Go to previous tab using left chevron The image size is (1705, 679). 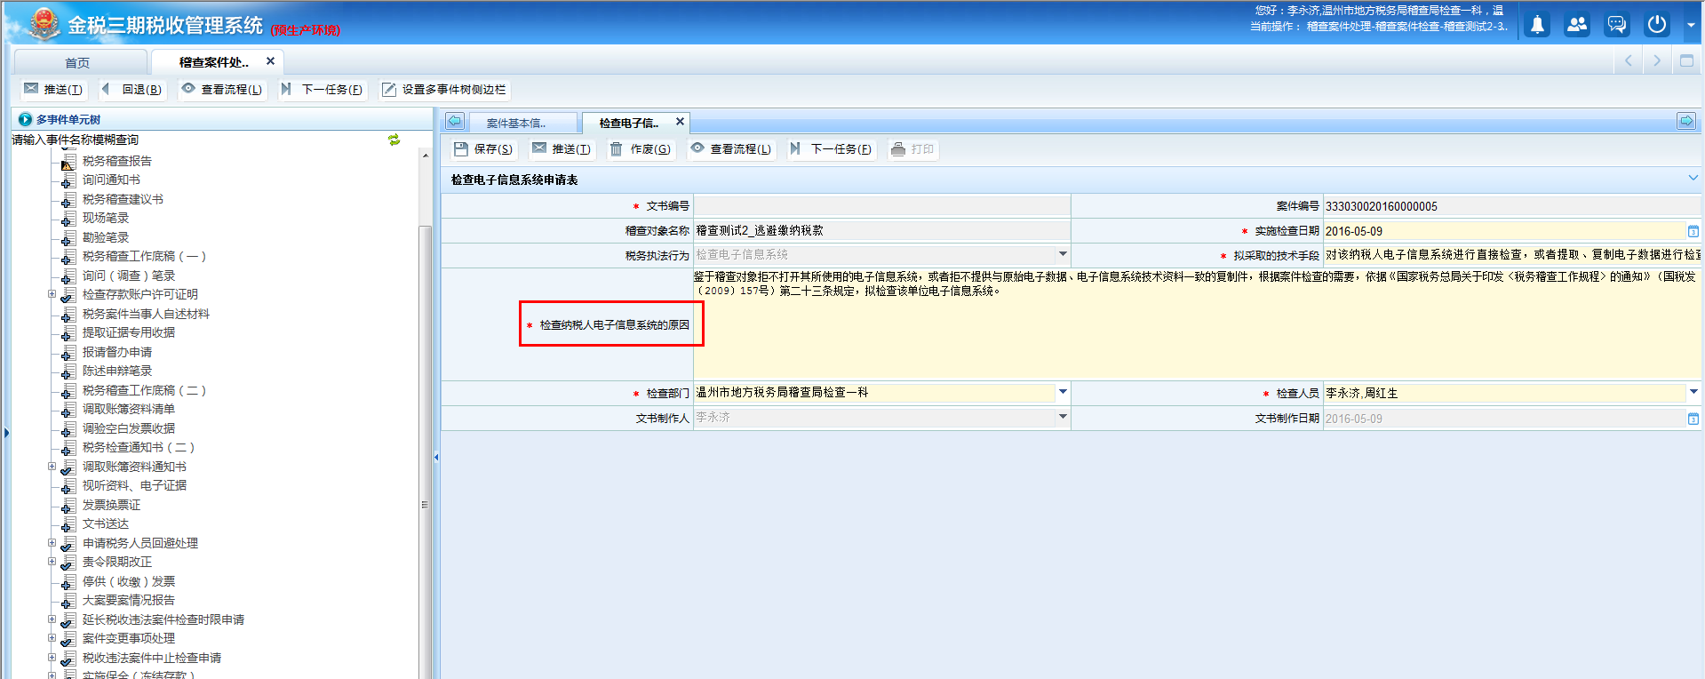(1629, 60)
